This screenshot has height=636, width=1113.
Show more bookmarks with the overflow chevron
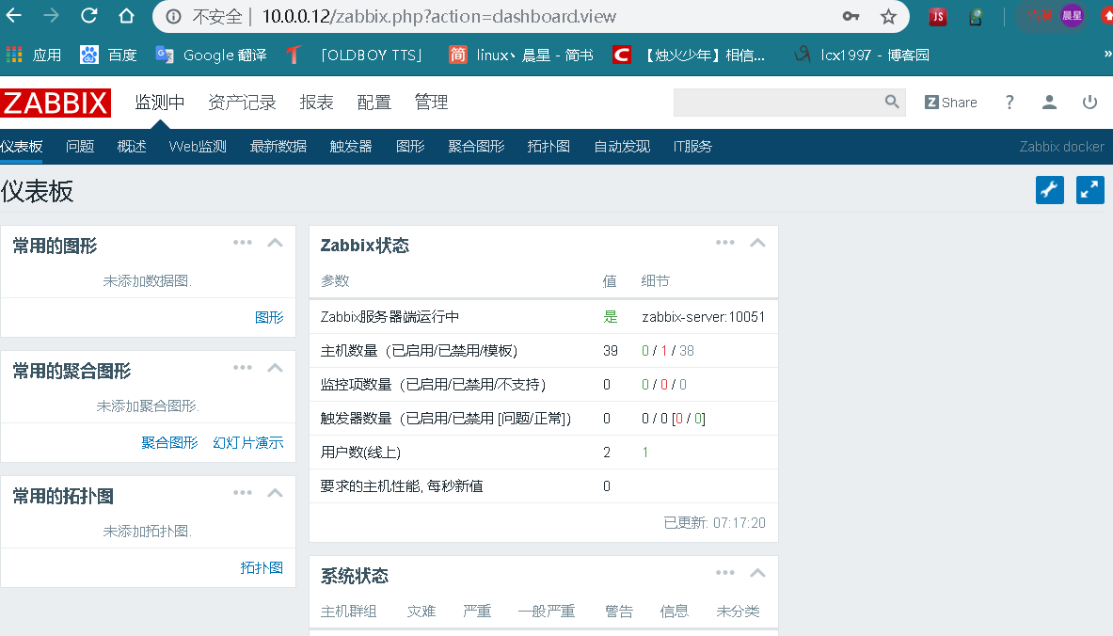[x=1107, y=54]
